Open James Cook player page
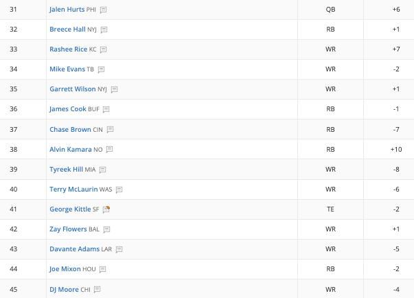 [x=67, y=109]
